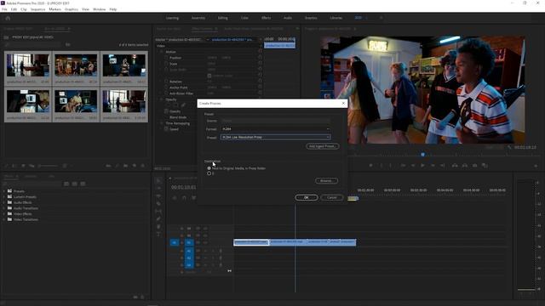Select the second Destination radio option
This screenshot has width=545, height=306.
coord(209,173)
